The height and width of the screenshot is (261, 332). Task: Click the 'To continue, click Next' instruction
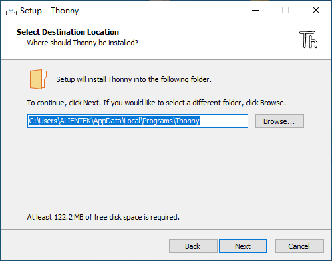click(x=156, y=103)
